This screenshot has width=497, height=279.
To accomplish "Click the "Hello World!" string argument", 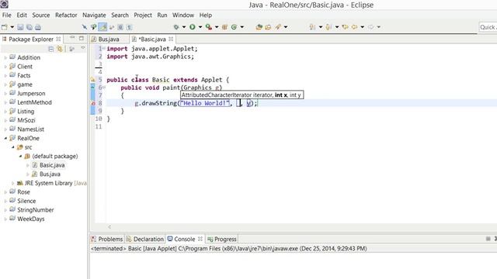I will [x=205, y=103].
